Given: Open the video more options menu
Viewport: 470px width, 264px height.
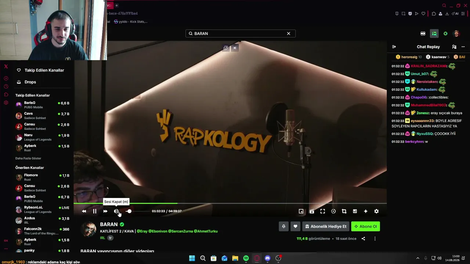Looking at the screenshot, I should click(x=375, y=239).
